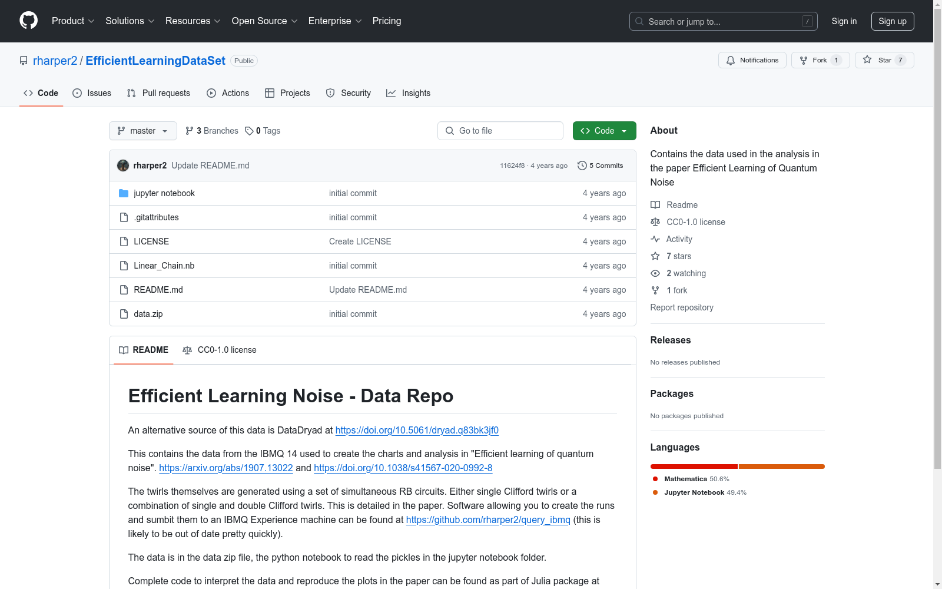Click the Mathematica 50.6% language entry
The height and width of the screenshot is (589, 942).
click(691, 479)
